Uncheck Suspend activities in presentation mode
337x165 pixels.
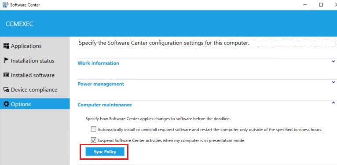(x=93, y=140)
